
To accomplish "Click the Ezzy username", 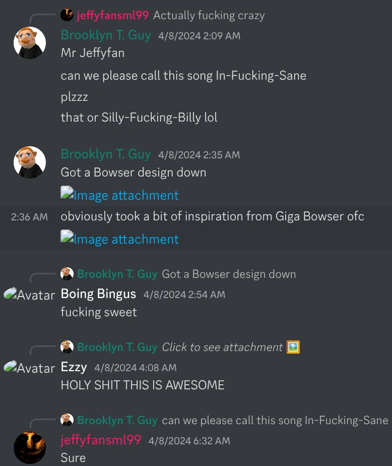I will (74, 367).
